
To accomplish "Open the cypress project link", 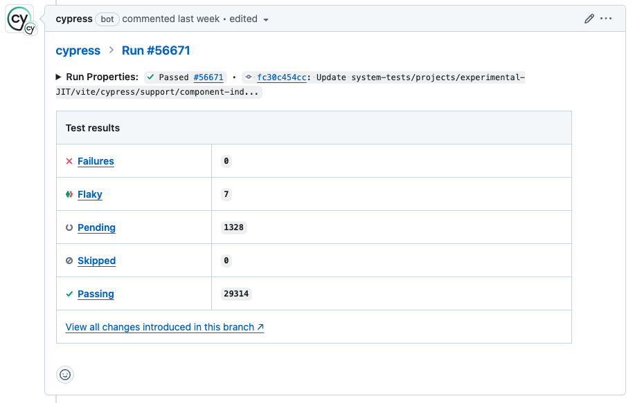I will point(78,50).
